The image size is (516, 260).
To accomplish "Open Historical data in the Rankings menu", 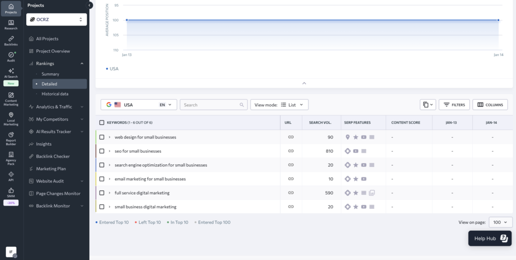I will 55,94.
